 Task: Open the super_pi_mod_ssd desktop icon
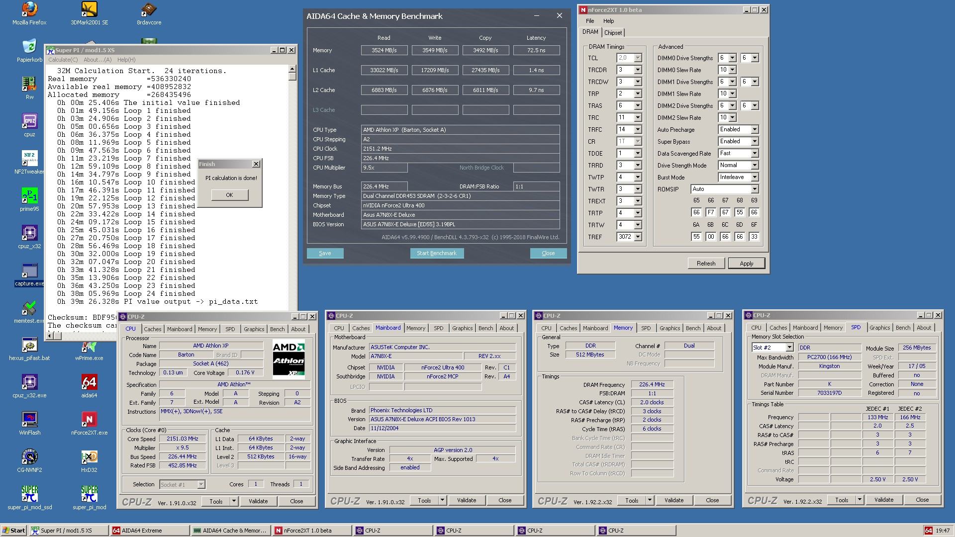[x=29, y=498]
